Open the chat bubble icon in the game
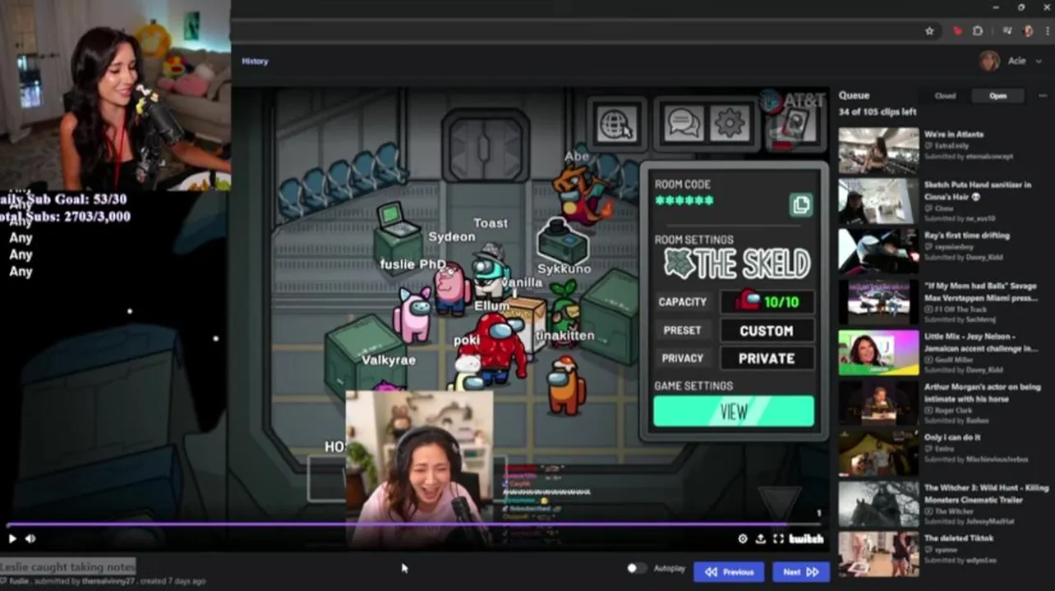The image size is (1055, 591). point(684,124)
